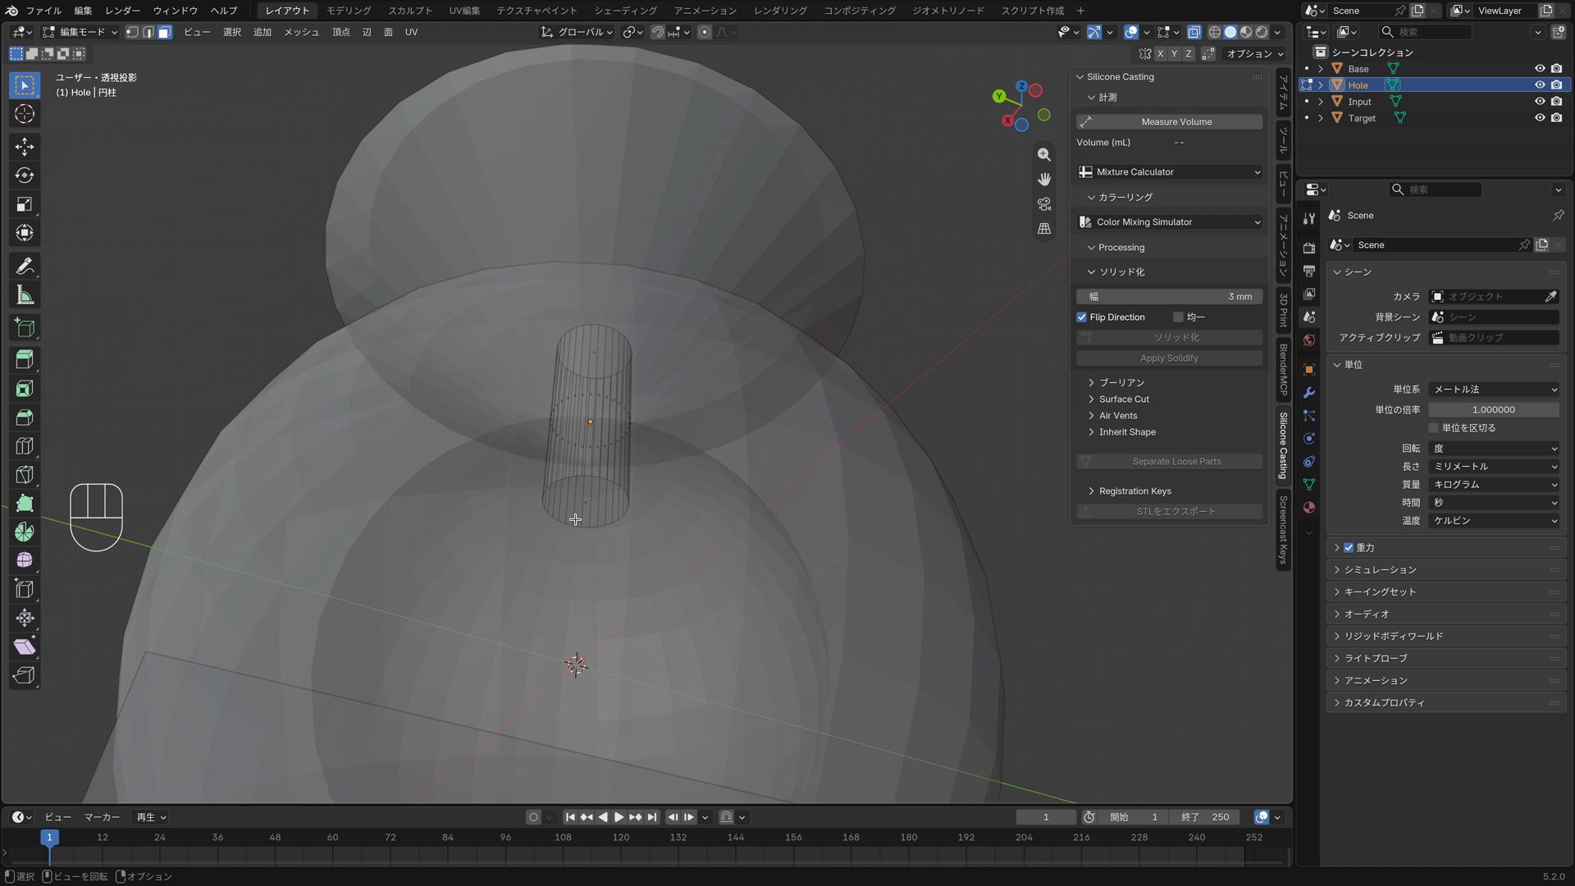The image size is (1575, 886).
Task: Select the Smooth tool
Action: 25,560
